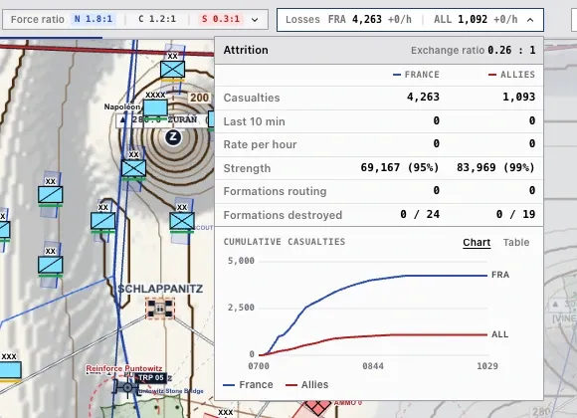Click the Puntowitz Stone Bridge icon

pyautogui.click(x=127, y=388)
